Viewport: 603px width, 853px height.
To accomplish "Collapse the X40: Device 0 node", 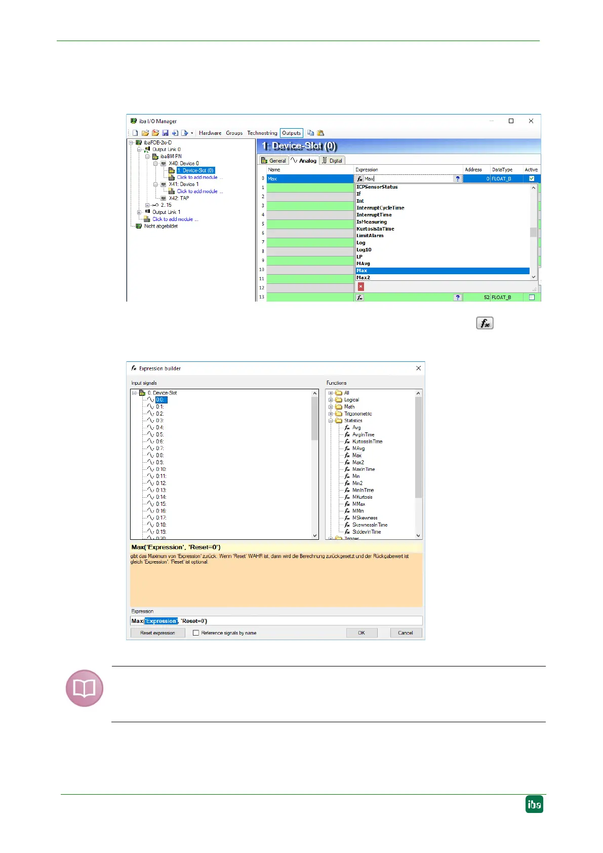I will 155,164.
